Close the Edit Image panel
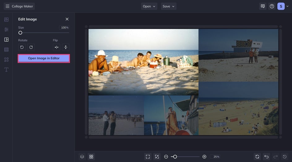The image size is (292, 162). point(67,19)
